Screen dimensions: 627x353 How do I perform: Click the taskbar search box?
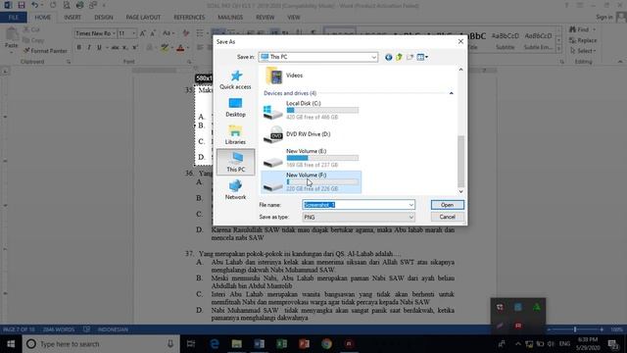pos(100,344)
